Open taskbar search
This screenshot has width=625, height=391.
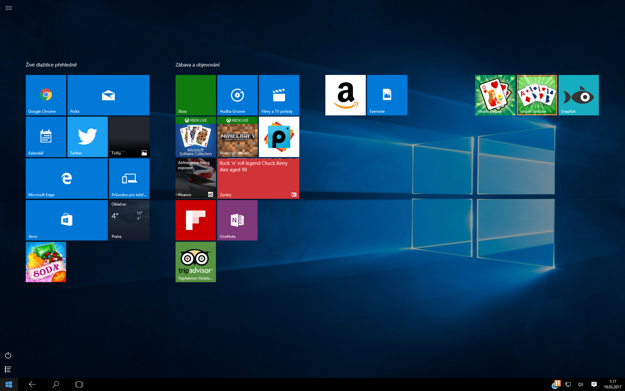click(x=56, y=384)
